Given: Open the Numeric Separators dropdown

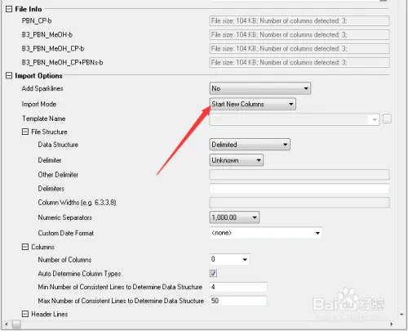Looking at the screenshot, I should tap(234, 217).
